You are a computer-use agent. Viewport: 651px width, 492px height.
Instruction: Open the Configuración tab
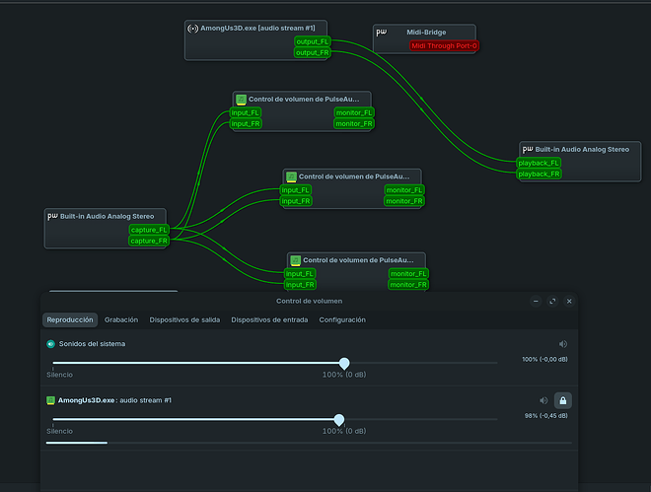(342, 319)
